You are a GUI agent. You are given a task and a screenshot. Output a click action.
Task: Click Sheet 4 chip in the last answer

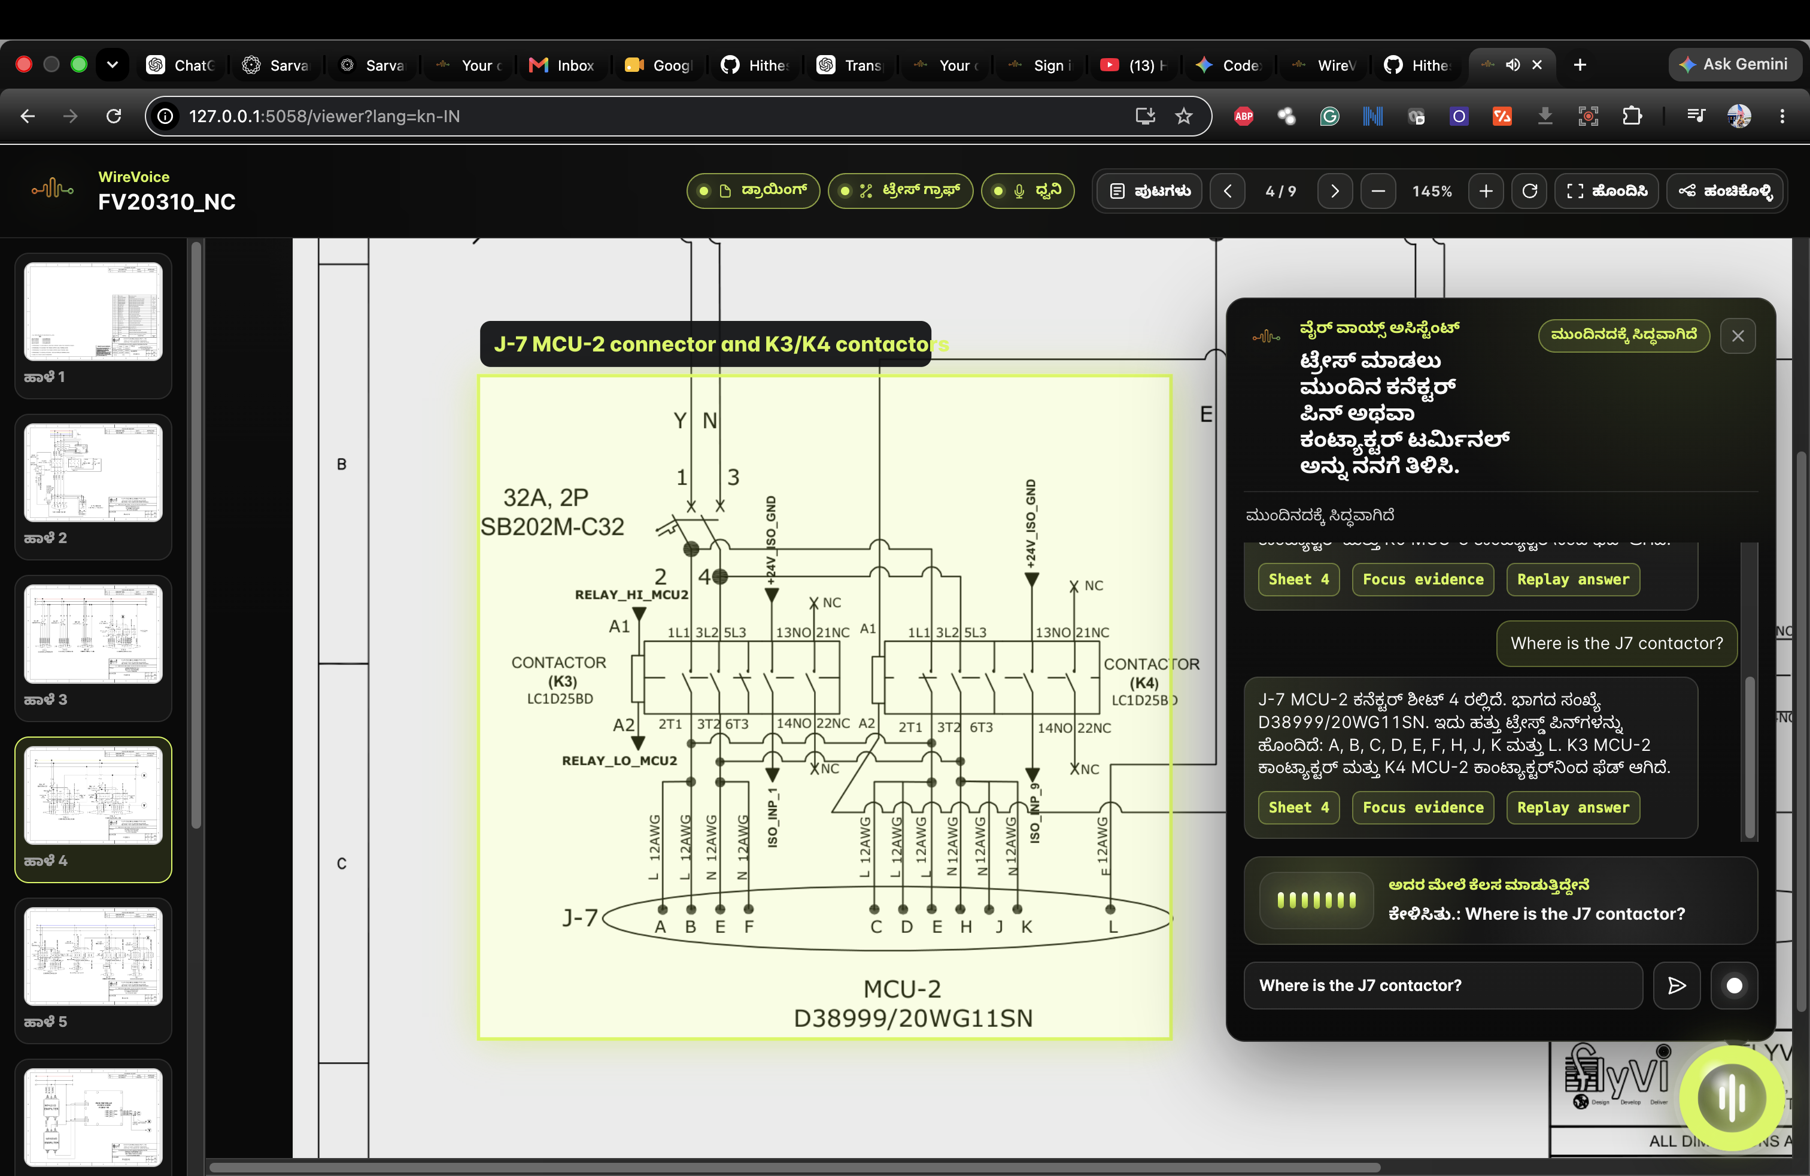pos(1299,807)
